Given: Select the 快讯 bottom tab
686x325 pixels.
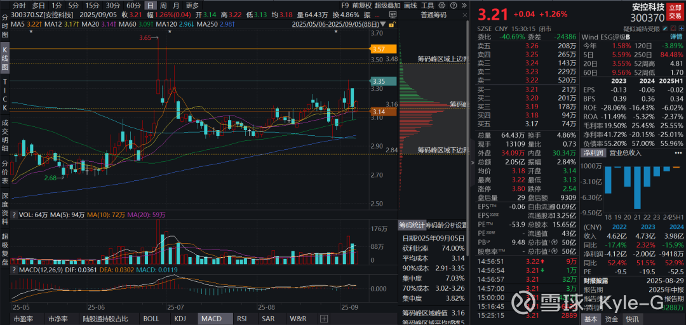Looking at the screenshot, I should point(632,319).
